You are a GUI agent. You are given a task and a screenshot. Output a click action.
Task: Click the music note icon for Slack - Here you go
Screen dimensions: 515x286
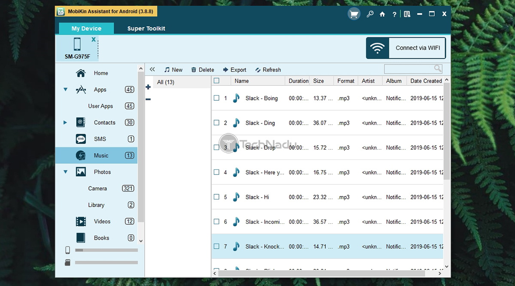[x=236, y=172]
